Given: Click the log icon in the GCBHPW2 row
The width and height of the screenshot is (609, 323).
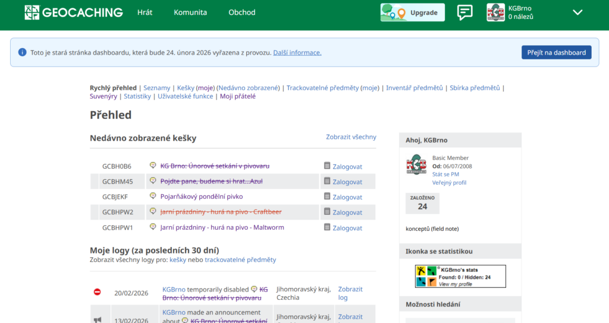Looking at the screenshot, I should 327,212.
